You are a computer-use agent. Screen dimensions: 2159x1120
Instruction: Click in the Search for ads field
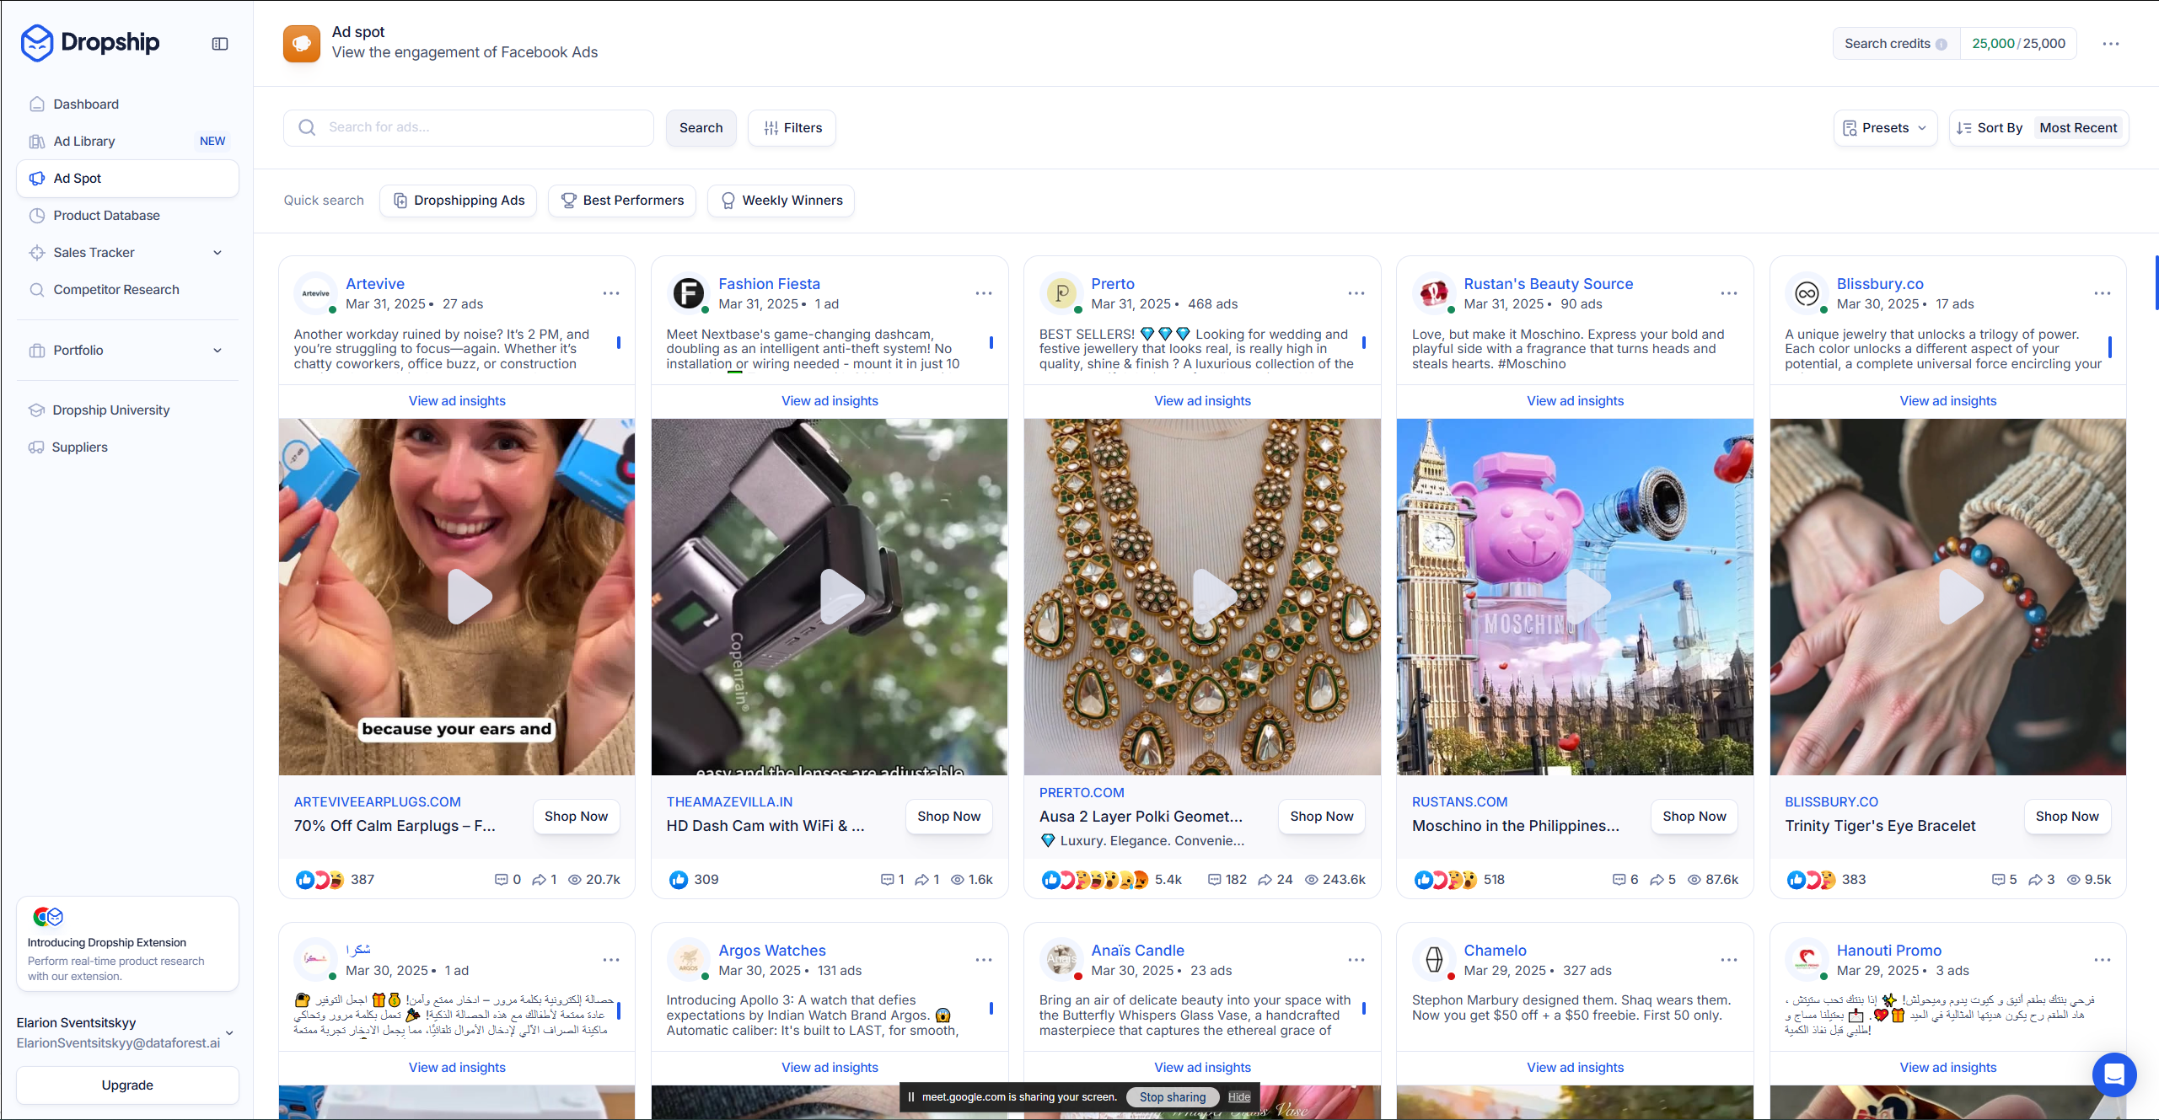tap(481, 127)
